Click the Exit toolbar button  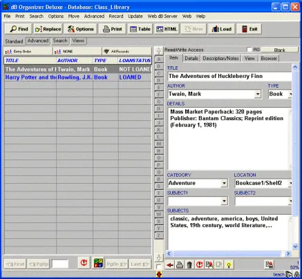[249, 29]
